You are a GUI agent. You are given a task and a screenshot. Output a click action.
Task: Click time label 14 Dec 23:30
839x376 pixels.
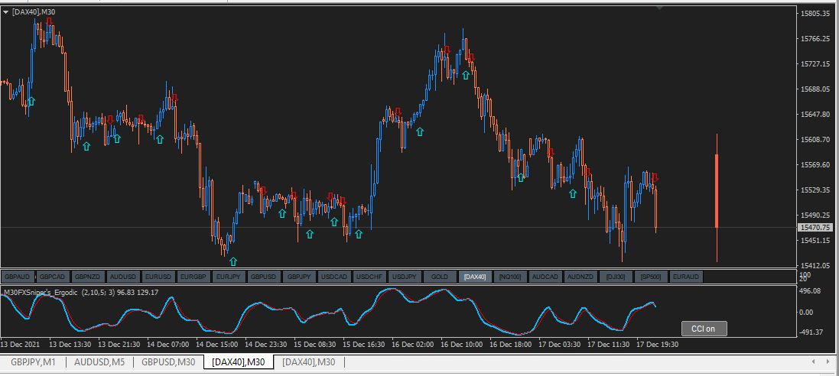(266, 345)
